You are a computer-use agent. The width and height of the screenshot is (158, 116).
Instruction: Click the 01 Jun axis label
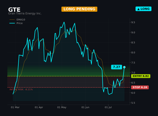coord(85,107)
